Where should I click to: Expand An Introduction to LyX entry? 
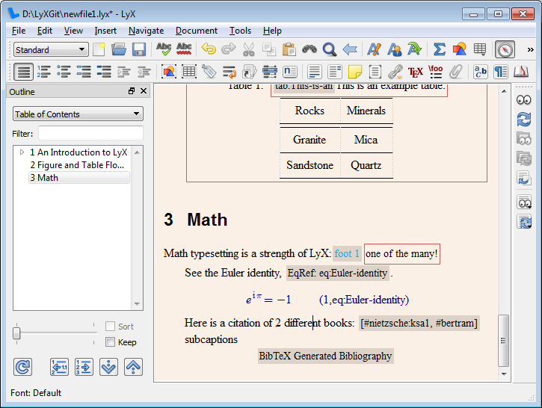coord(22,152)
